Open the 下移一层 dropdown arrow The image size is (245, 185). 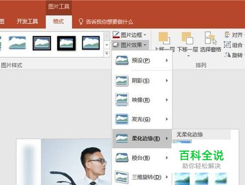pyautogui.click(x=189, y=56)
